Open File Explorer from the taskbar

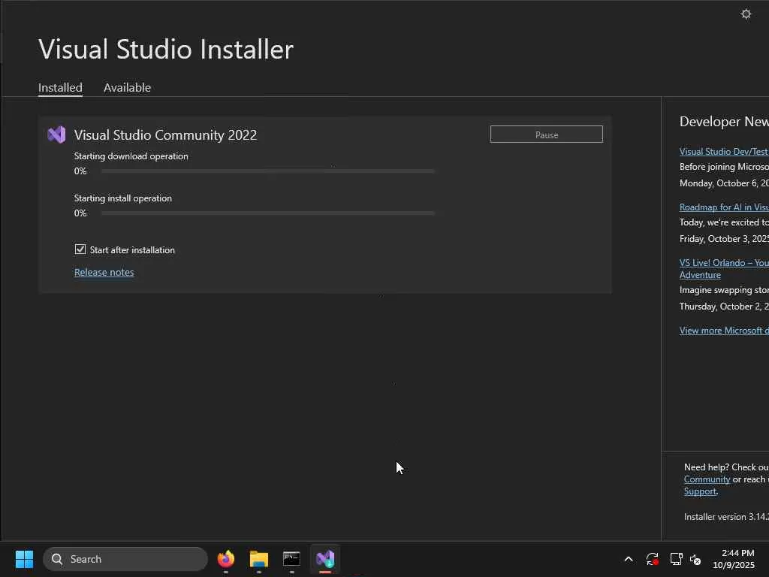pos(259,559)
